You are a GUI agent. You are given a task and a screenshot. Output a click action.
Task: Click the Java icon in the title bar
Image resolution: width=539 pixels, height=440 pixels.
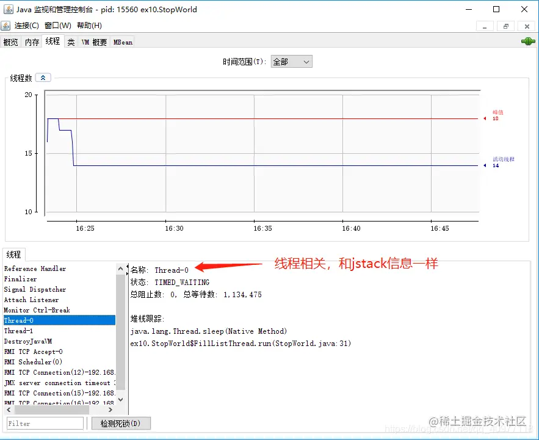point(9,9)
